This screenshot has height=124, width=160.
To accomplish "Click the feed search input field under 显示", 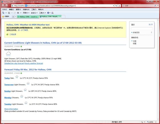I will click(x=142, y=29).
